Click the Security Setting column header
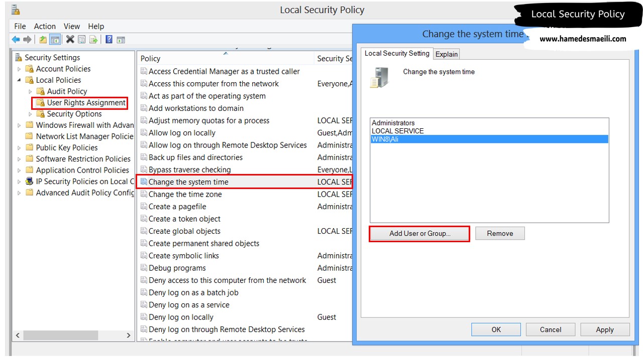This screenshot has width=643, height=361. [x=334, y=59]
